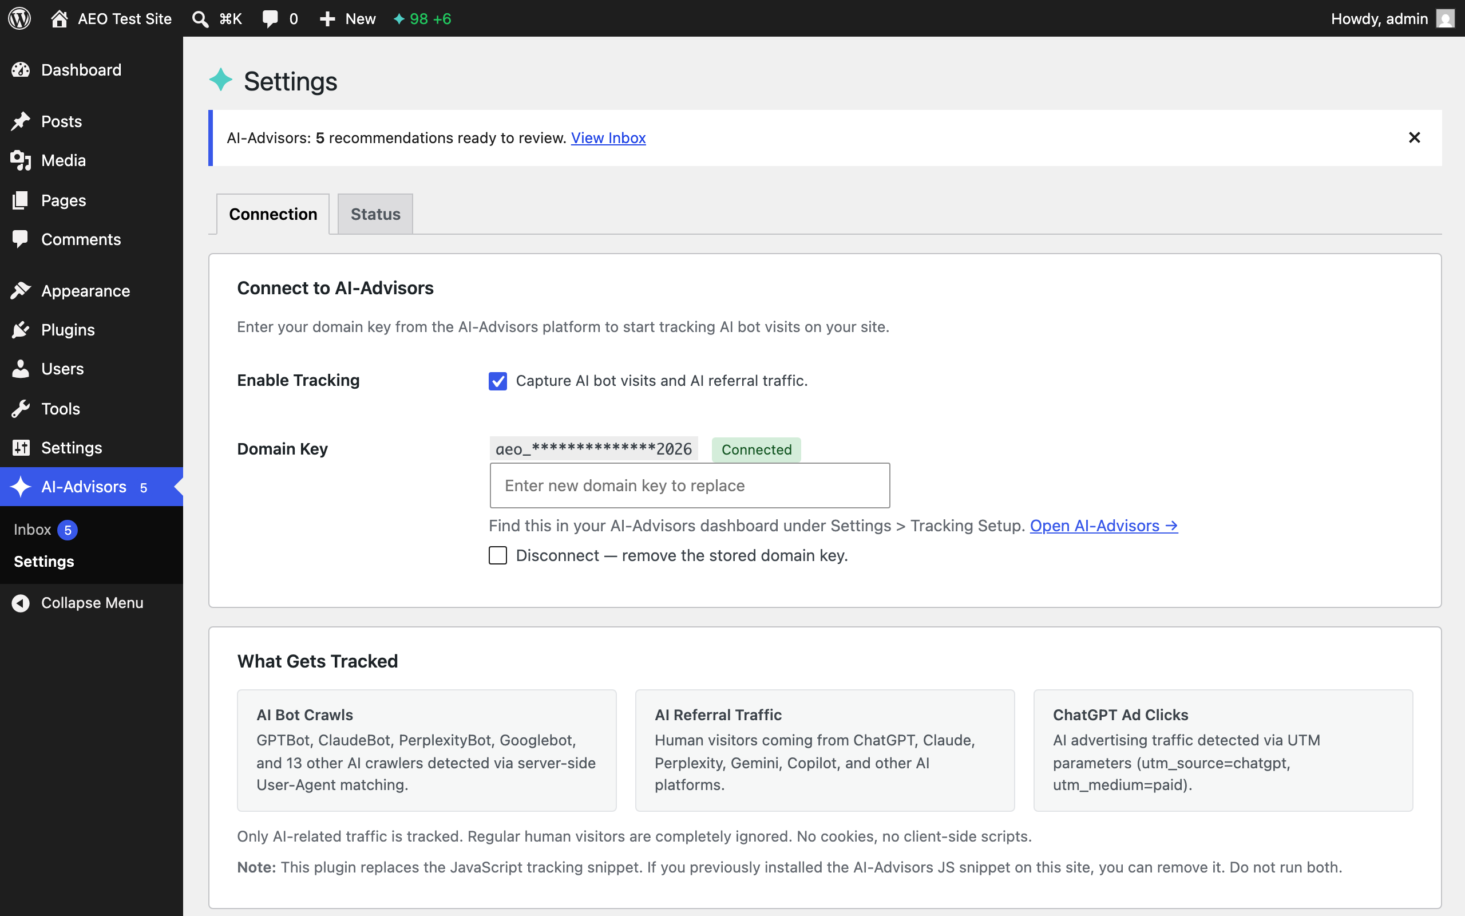The height and width of the screenshot is (916, 1465).
Task: Open Tools in the sidebar
Action: coord(61,409)
